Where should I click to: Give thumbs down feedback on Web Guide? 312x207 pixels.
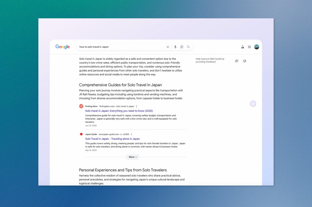245,61
